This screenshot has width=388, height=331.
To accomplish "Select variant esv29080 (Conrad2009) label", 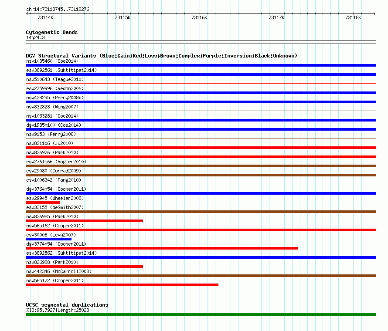I will click(54, 171).
